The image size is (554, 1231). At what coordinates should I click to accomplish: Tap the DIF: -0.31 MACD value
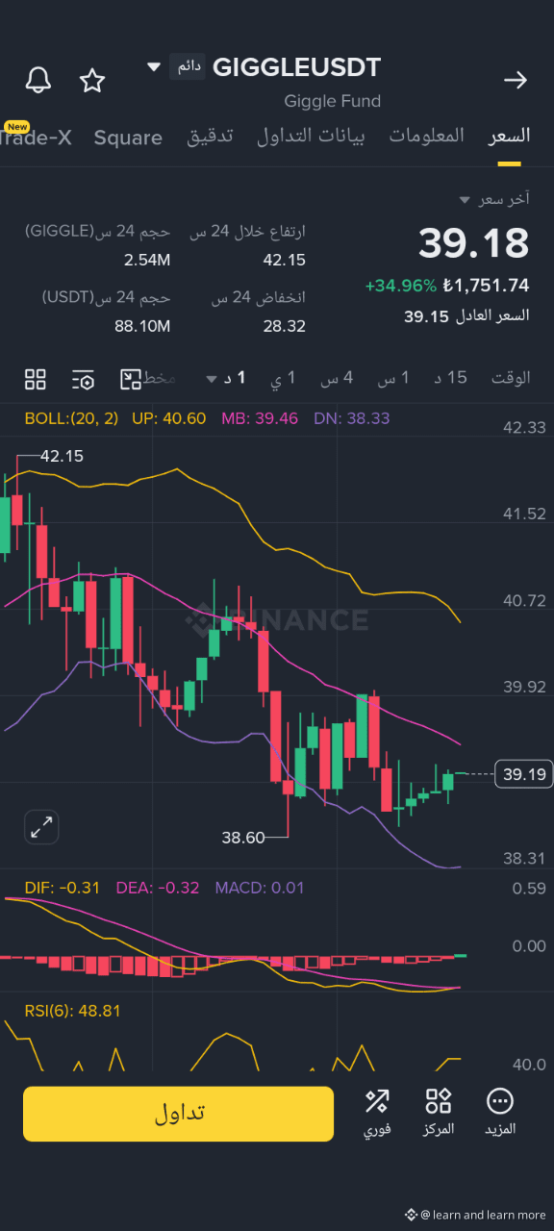click(x=63, y=888)
